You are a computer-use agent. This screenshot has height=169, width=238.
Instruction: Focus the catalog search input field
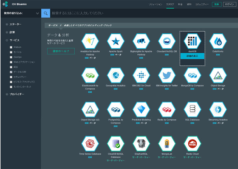(144, 13)
